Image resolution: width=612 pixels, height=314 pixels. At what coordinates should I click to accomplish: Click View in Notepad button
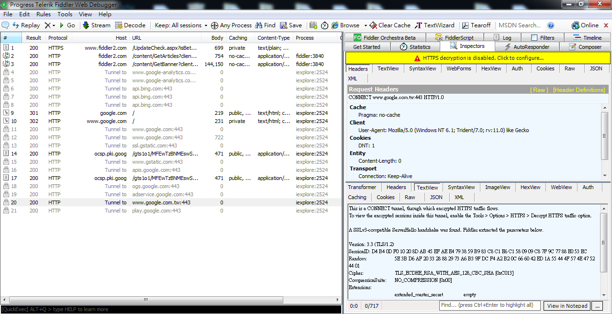[567, 306]
